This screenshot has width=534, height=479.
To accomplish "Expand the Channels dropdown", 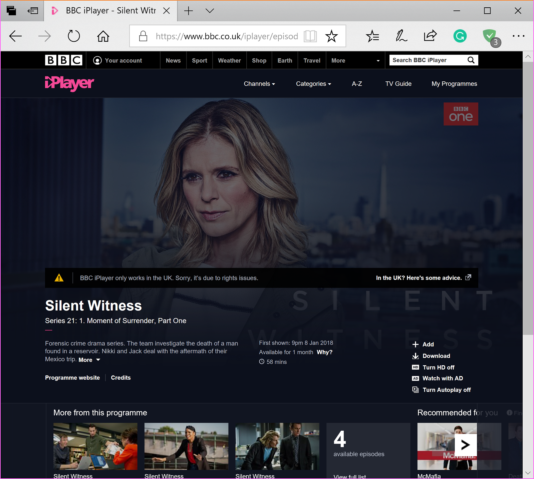I will click(259, 84).
